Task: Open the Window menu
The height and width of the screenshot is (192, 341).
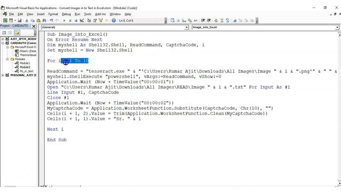Action: click(115, 14)
